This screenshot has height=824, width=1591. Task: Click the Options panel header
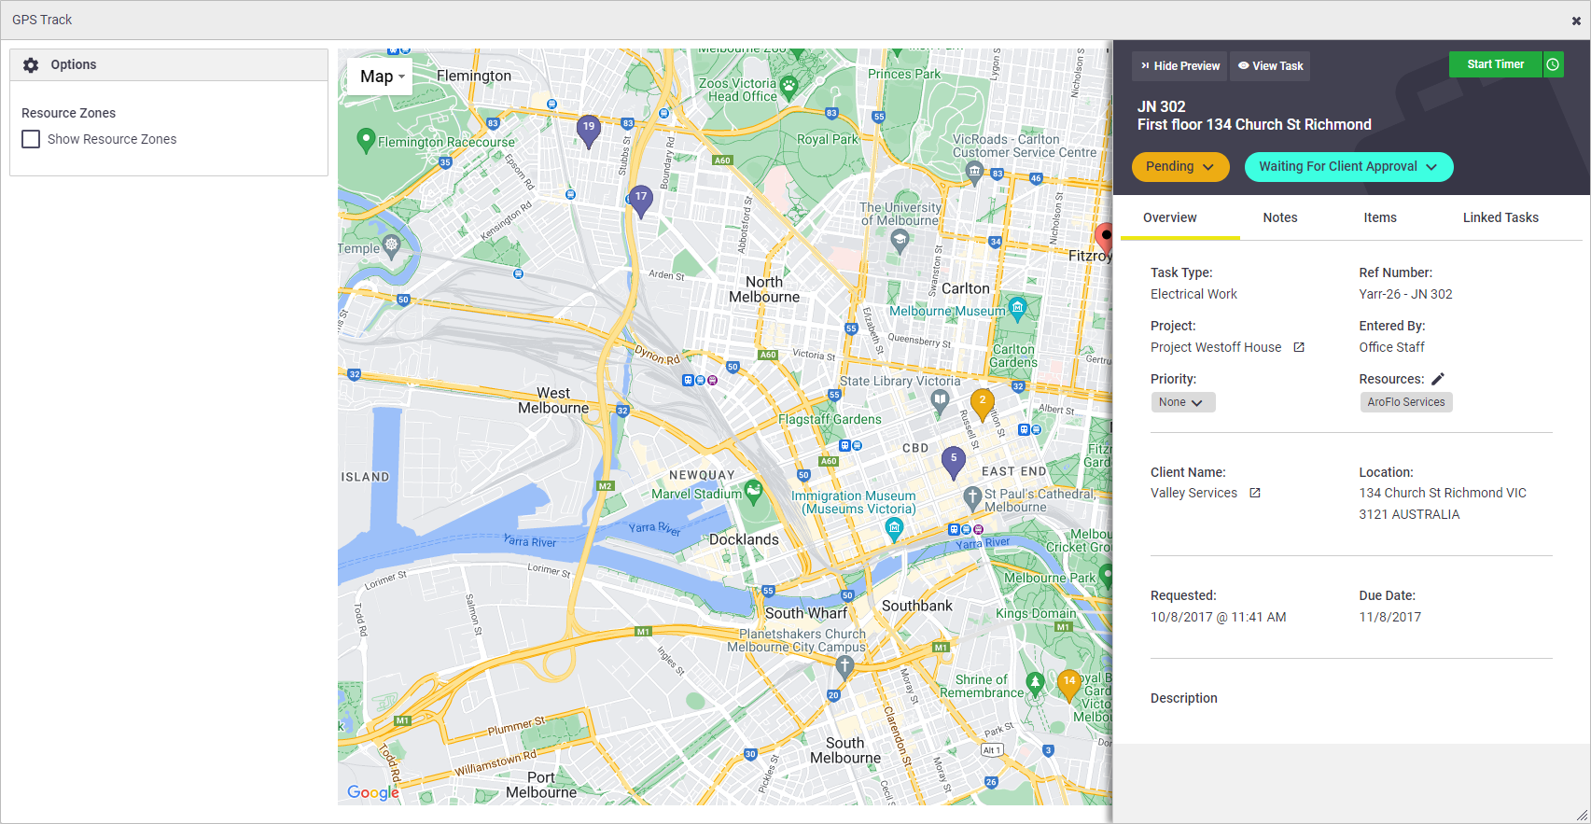pyautogui.click(x=169, y=65)
